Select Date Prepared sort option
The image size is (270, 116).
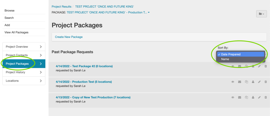coord(231,54)
